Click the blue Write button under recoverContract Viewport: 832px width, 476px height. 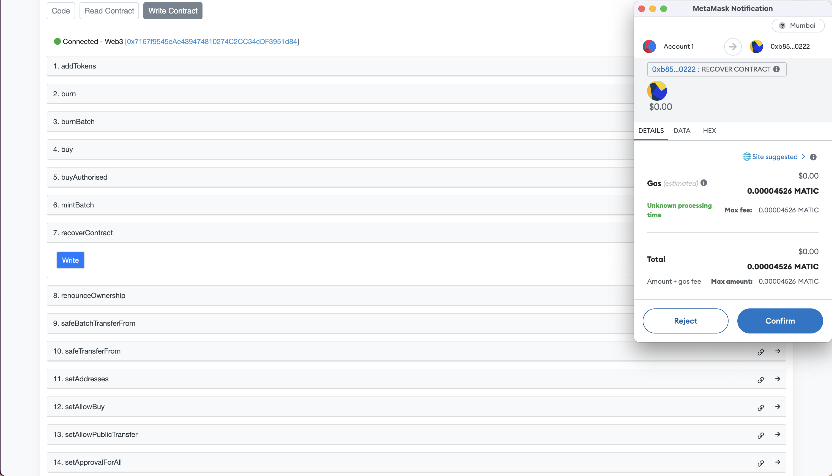point(70,260)
